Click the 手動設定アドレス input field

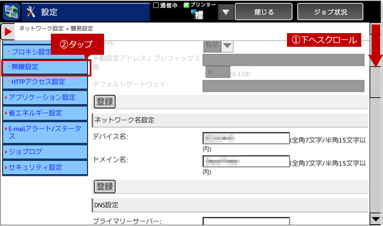[x=284, y=60]
